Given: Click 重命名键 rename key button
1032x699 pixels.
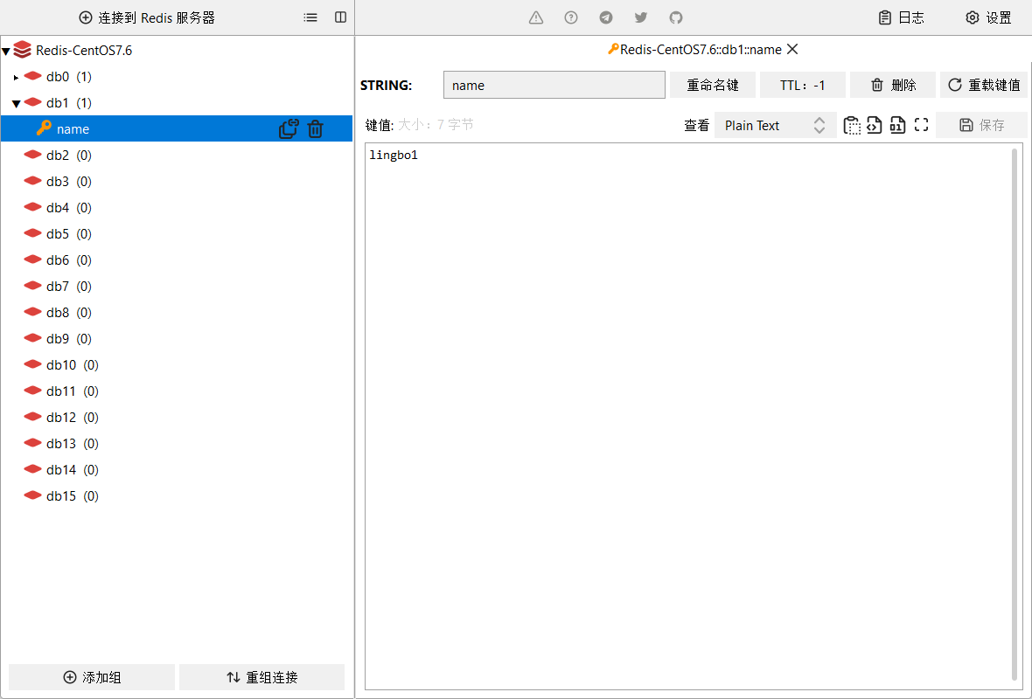Looking at the screenshot, I should (x=713, y=85).
